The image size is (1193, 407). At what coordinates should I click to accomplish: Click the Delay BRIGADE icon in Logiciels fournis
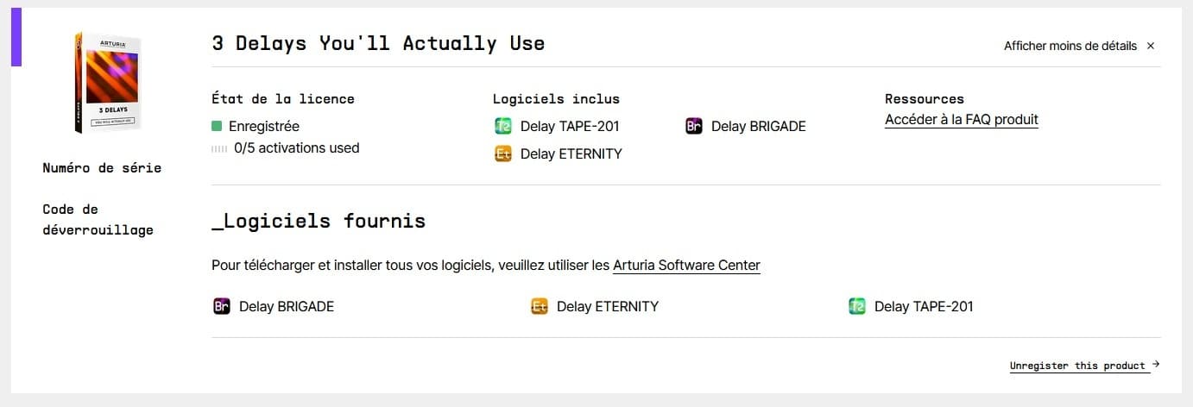click(222, 306)
